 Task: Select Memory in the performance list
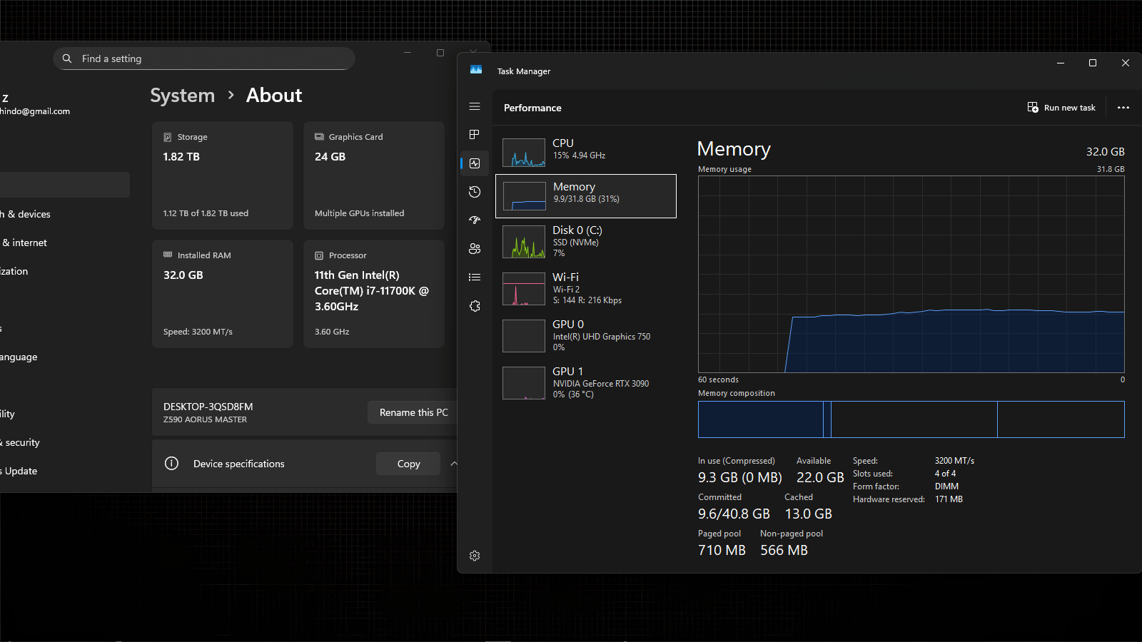[586, 196]
